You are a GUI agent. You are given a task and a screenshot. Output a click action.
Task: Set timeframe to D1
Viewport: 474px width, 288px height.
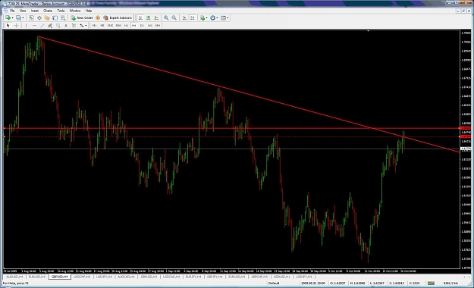142,25
